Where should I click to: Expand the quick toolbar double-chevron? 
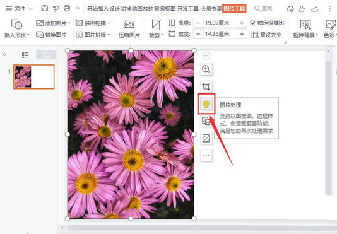pyautogui.click(x=78, y=8)
